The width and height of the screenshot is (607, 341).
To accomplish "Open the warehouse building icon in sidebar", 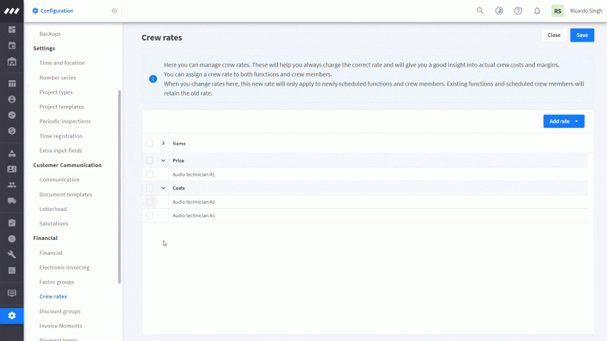I will (12, 62).
